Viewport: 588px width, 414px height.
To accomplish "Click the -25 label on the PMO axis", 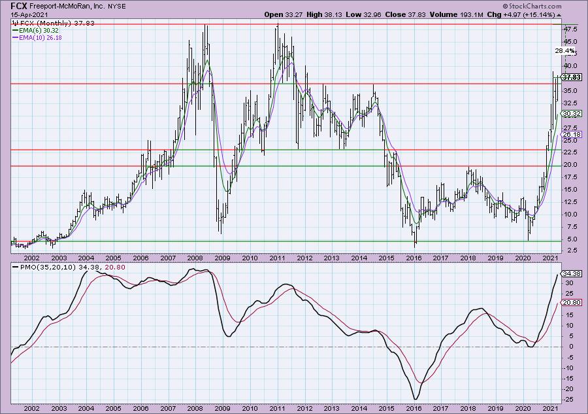I will 568,400.
